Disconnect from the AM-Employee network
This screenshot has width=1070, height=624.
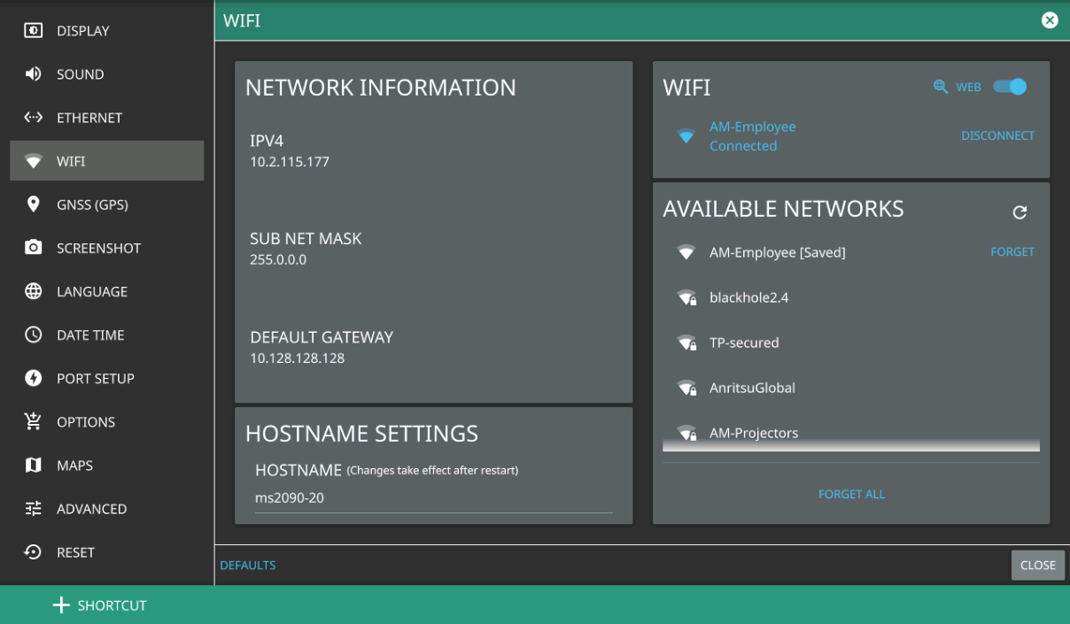point(997,135)
